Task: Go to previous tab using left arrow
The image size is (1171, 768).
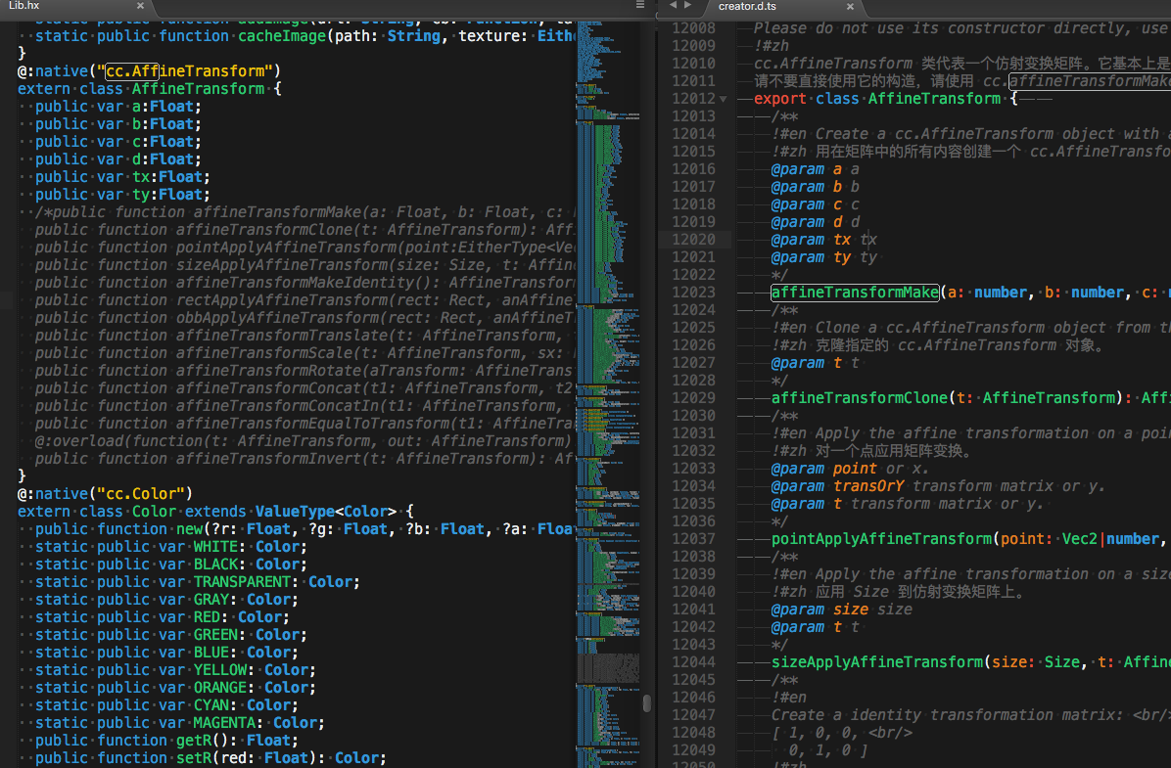Action: pos(673,5)
